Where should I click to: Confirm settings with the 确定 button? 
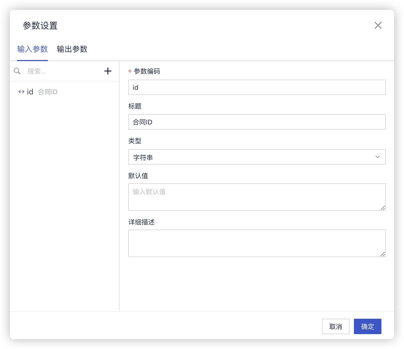pyautogui.click(x=367, y=326)
